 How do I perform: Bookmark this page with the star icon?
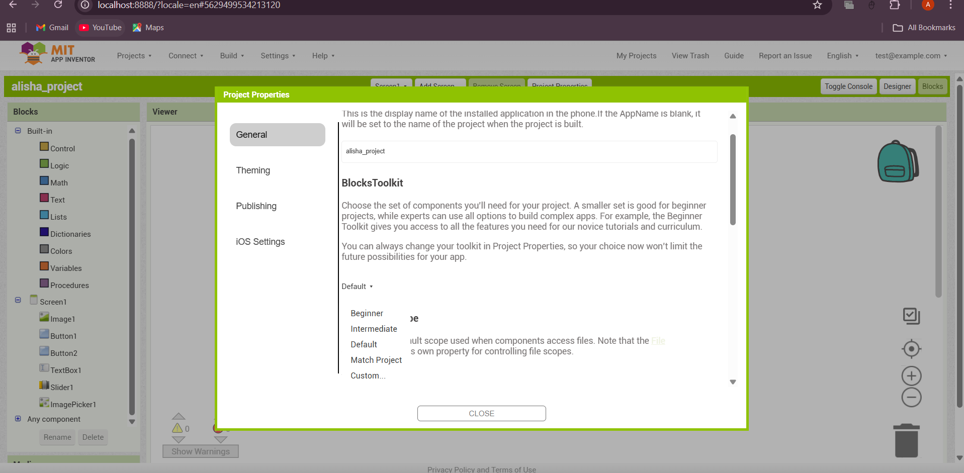pyautogui.click(x=817, y=5)
